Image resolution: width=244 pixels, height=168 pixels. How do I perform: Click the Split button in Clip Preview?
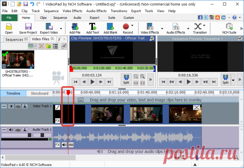point(126,79)
